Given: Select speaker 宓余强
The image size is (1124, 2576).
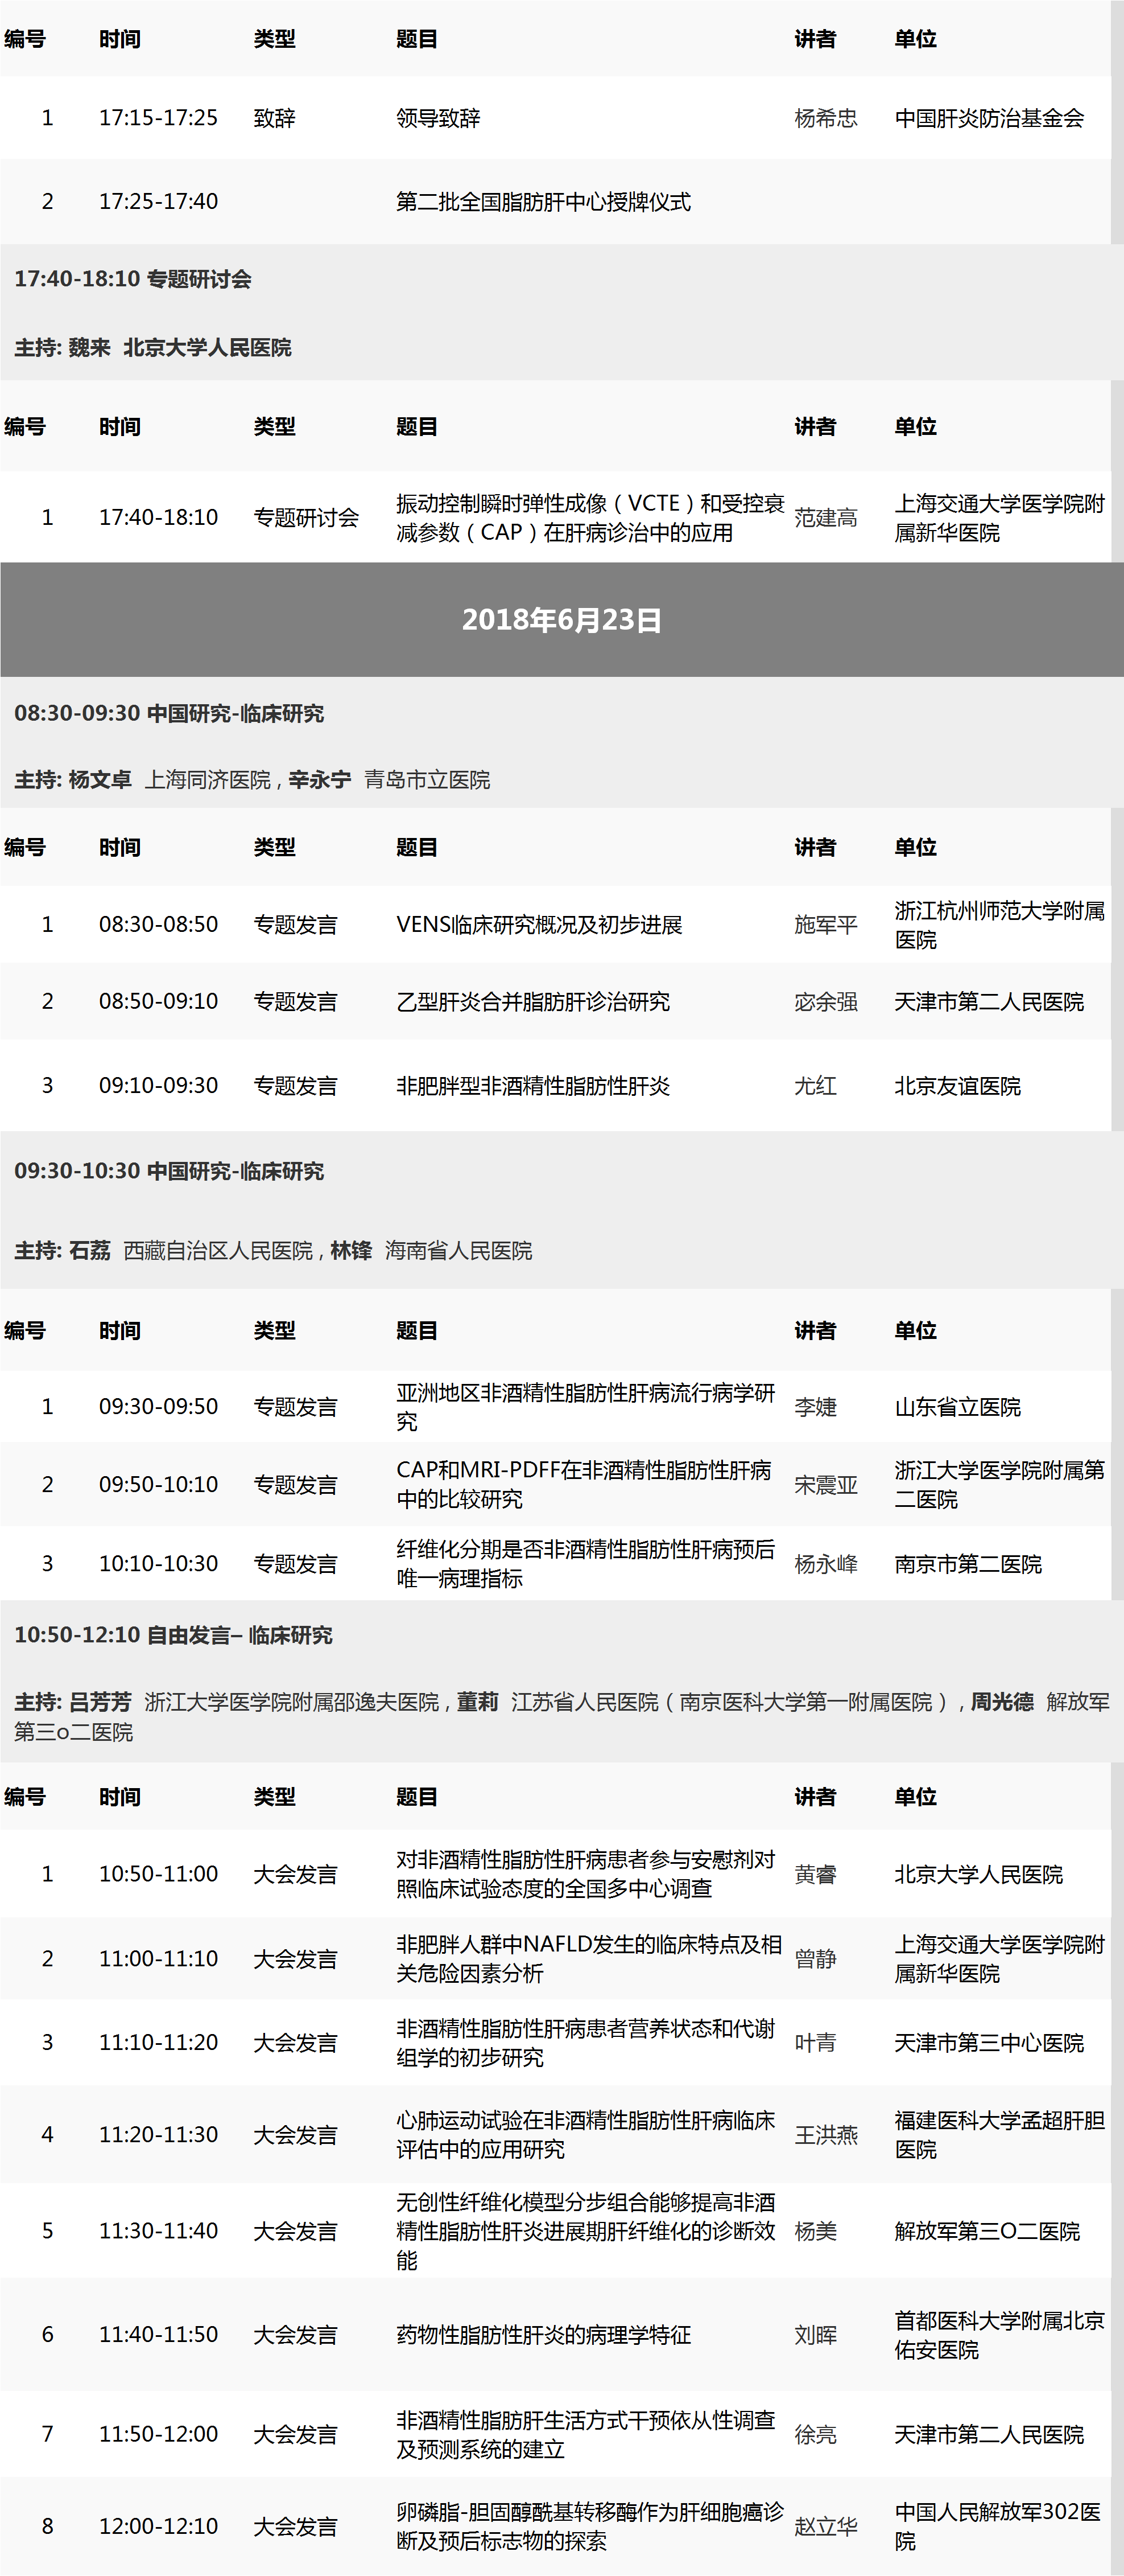Looking at the screenshot, I should pos(825,1002).
